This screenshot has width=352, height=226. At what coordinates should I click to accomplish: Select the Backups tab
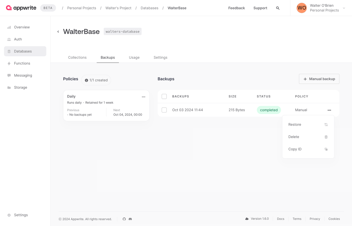[108, 57]
